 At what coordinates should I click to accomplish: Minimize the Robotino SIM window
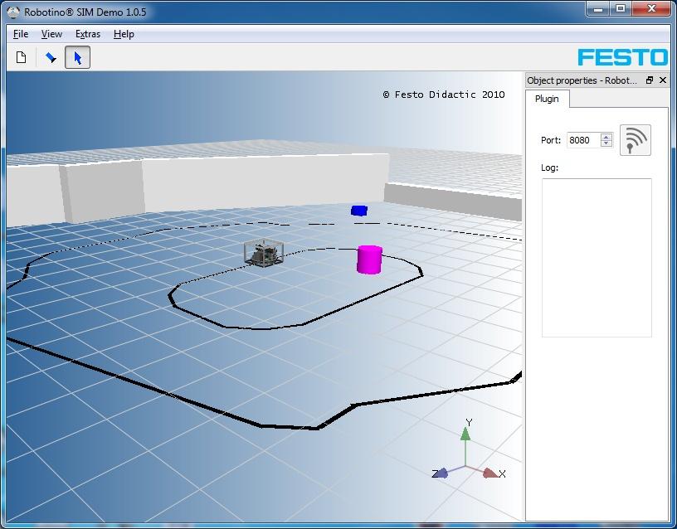point(598,8)
